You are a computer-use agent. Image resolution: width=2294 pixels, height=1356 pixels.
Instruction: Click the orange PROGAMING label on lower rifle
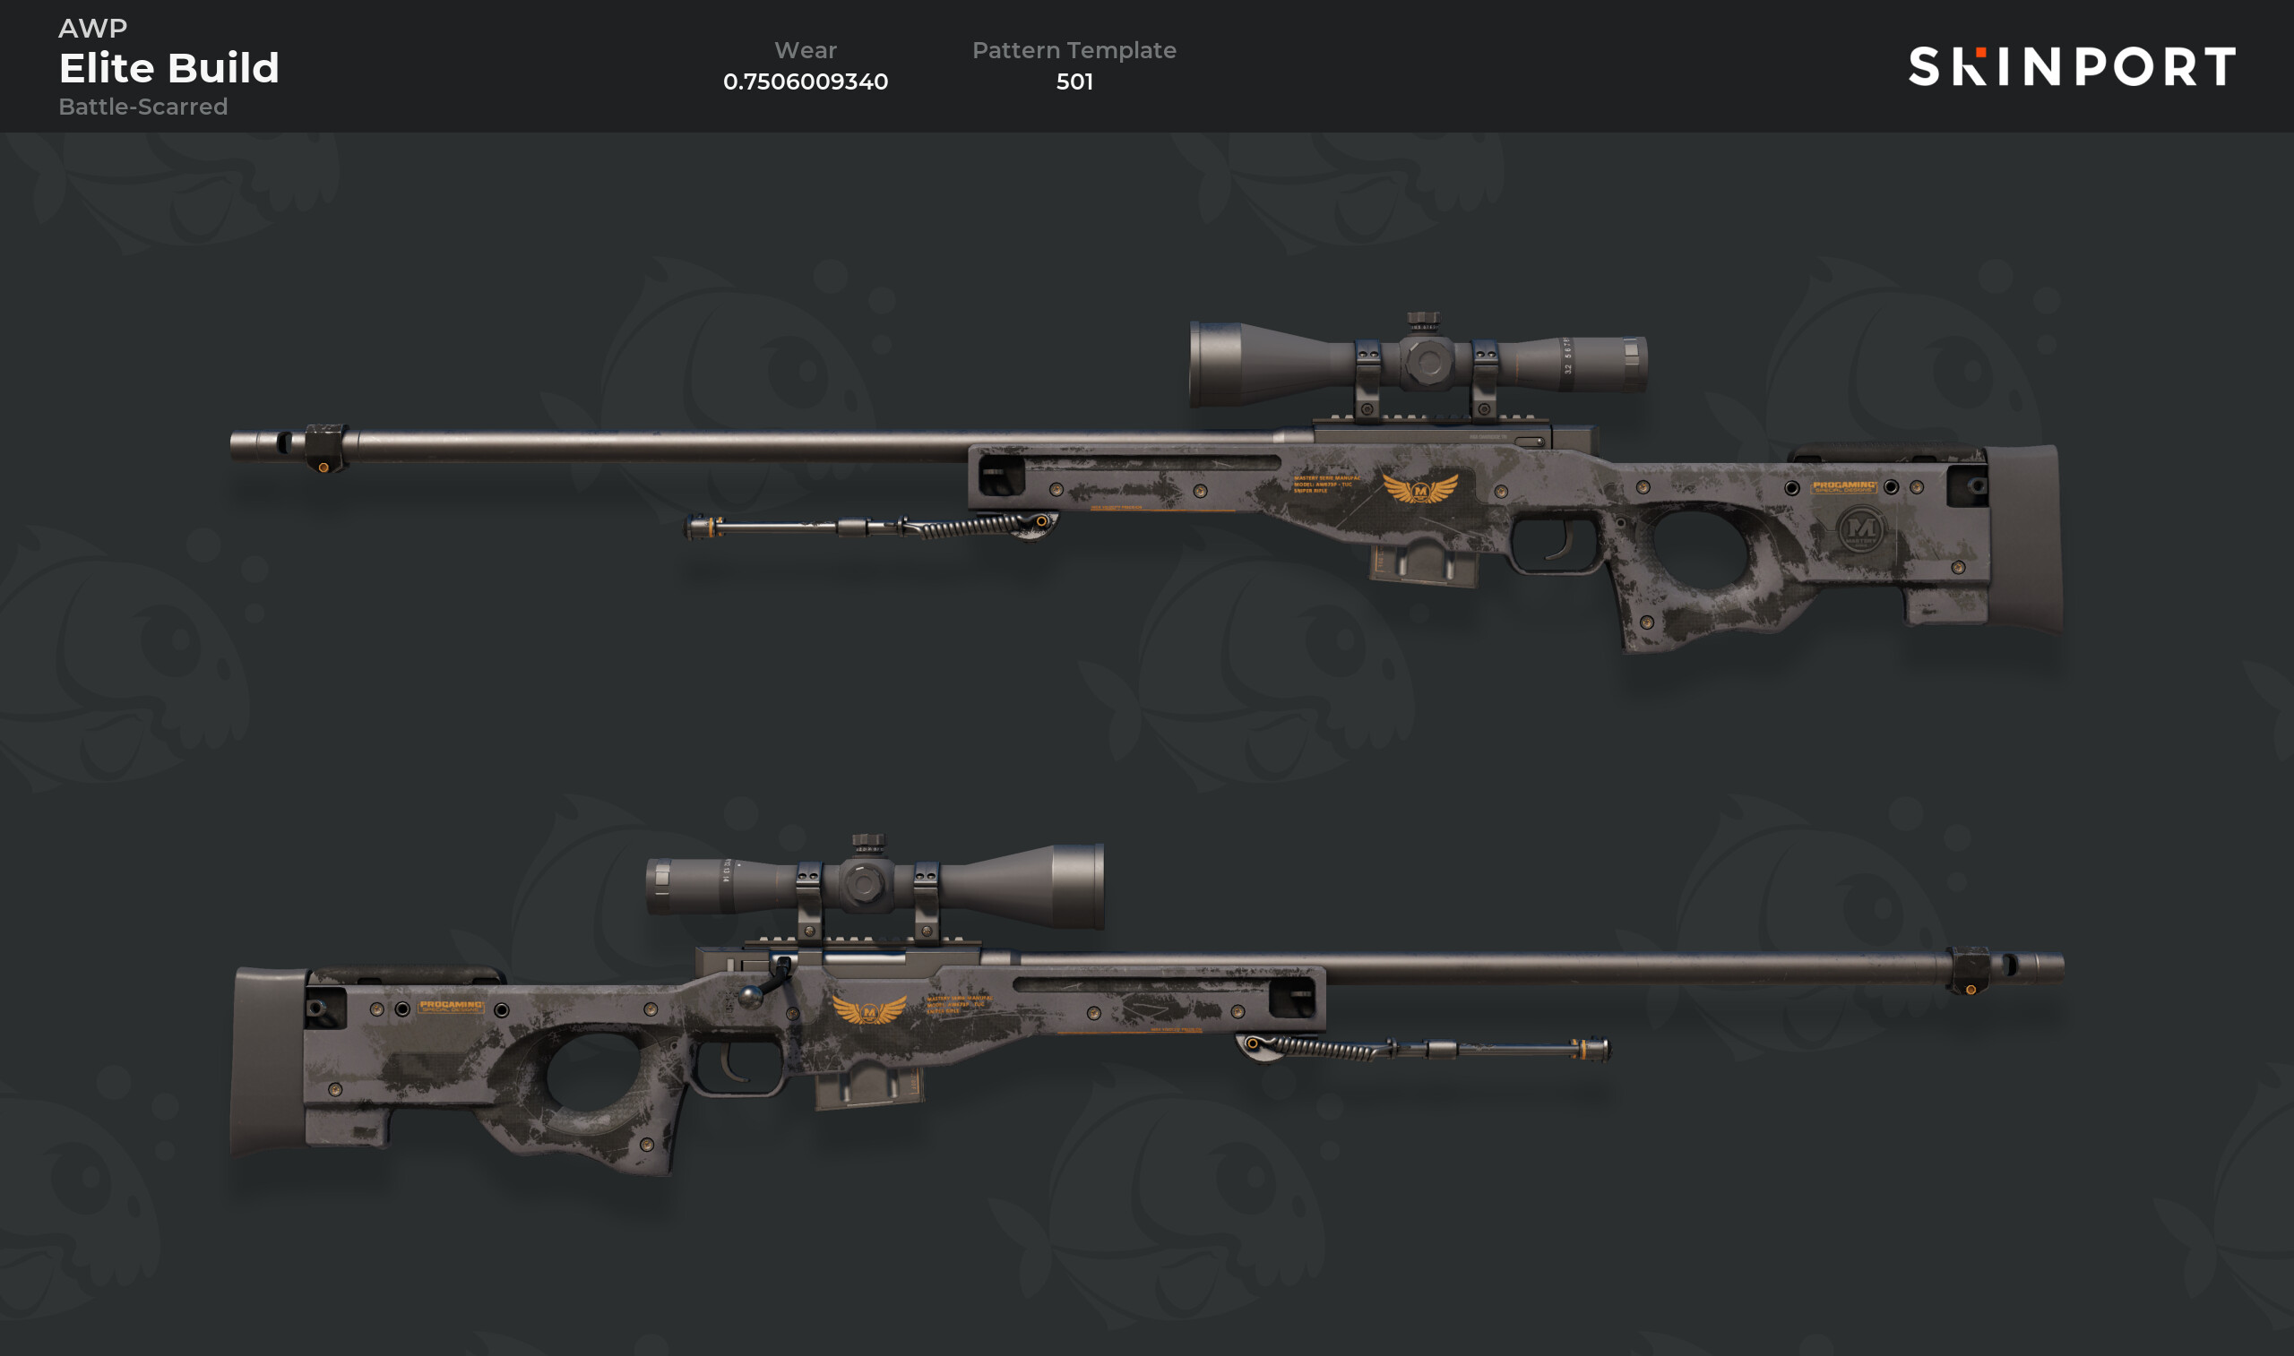tap(452, 1006)
